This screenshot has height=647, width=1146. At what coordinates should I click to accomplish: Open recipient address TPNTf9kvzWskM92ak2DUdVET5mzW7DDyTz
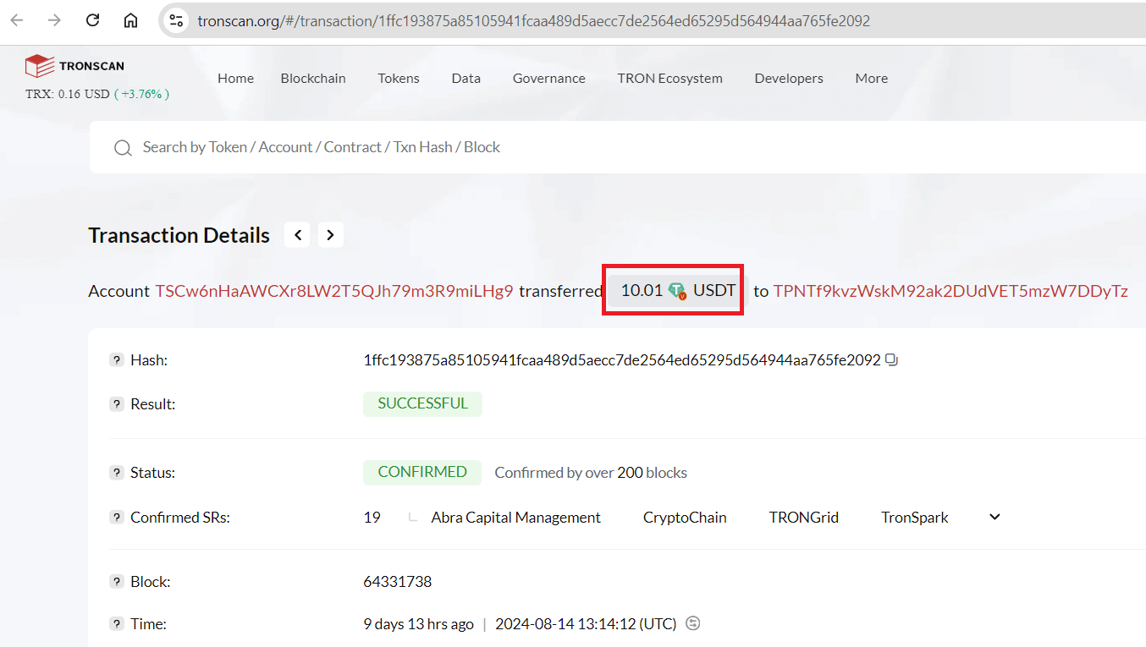pos(950,291)
